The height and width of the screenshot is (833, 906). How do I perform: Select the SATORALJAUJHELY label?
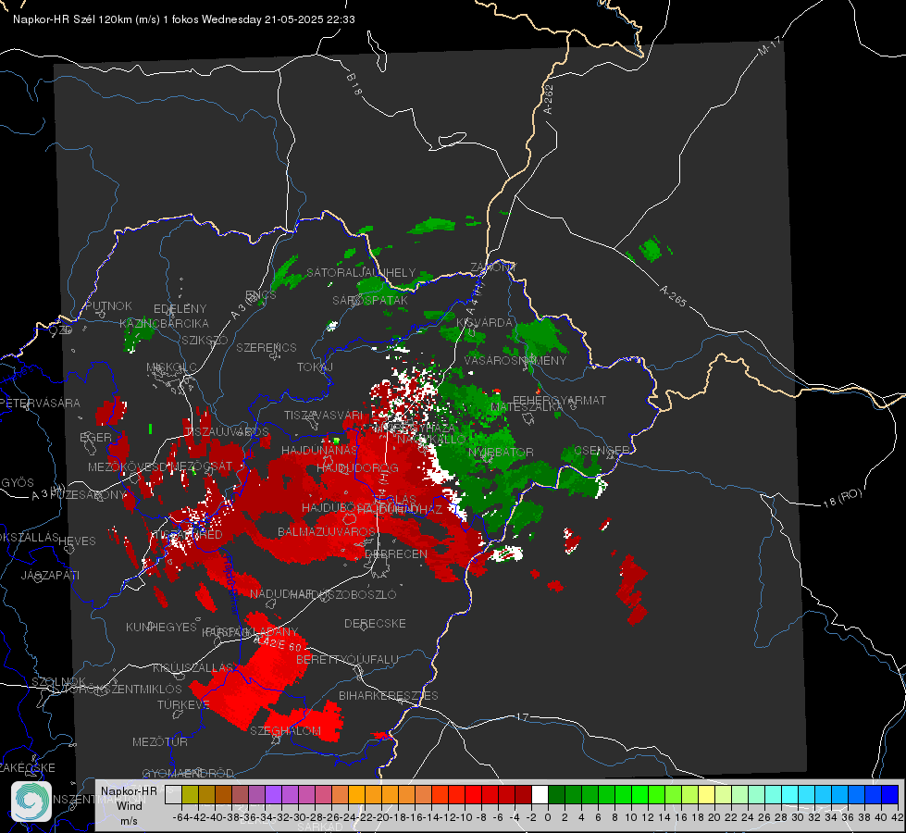tap(361, 272)
